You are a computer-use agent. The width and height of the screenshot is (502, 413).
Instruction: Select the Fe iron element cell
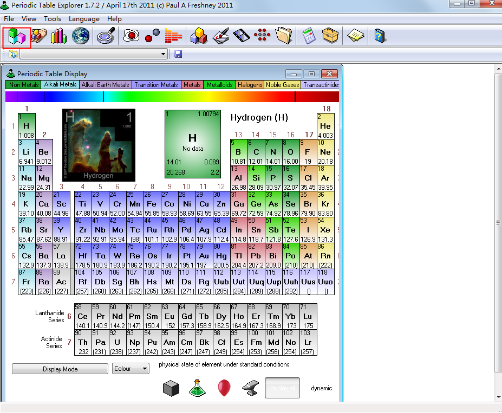(152, 204)
